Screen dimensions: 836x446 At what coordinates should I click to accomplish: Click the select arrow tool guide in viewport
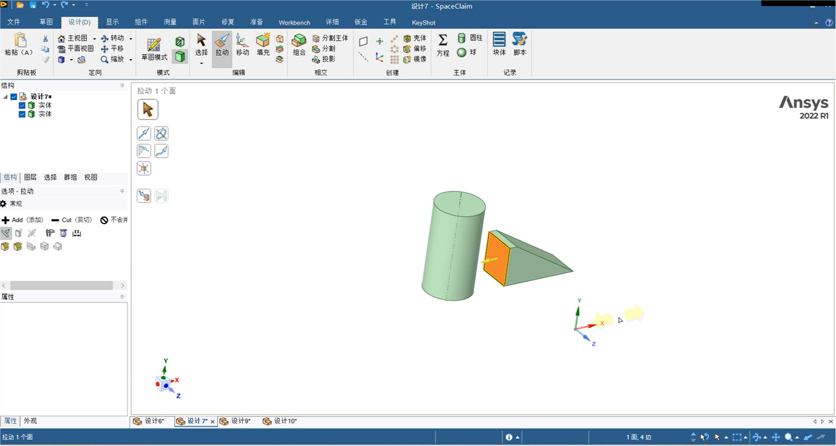pos(147,109)
